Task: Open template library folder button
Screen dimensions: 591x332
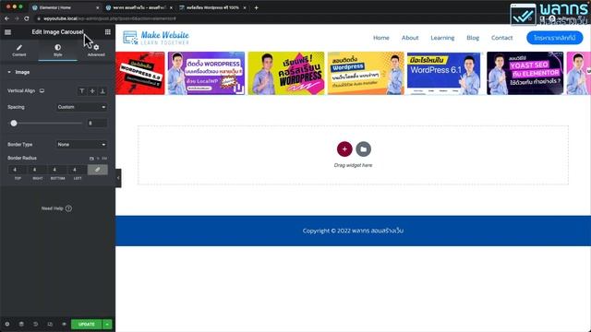Action: (x=363, y=149)
